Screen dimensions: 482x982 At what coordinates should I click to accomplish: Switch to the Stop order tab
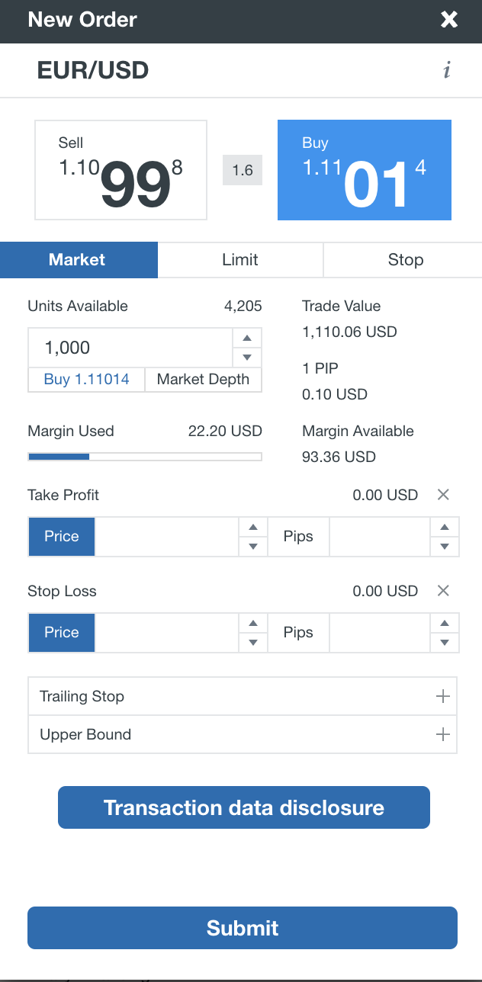coord(405,260)
